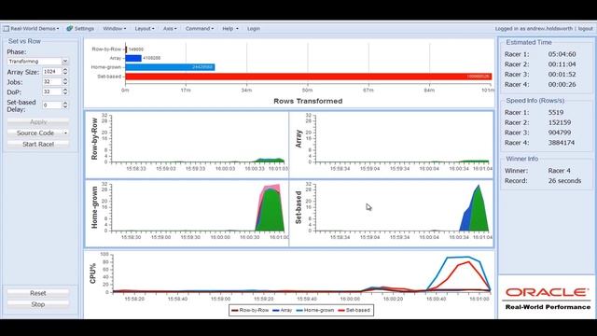Viewport: 597px width, 336px height.
Task: Click the DoP stepper arrows
Action: (x=65, y=91)
